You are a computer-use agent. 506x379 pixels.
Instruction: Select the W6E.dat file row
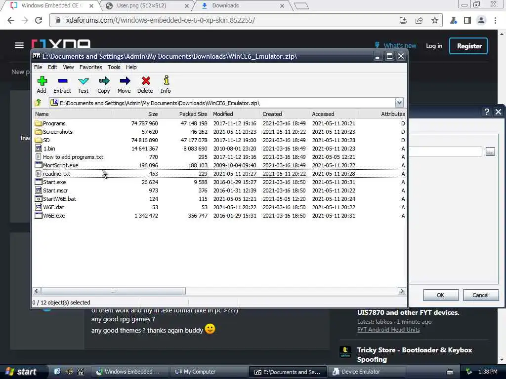pos(219,207)
